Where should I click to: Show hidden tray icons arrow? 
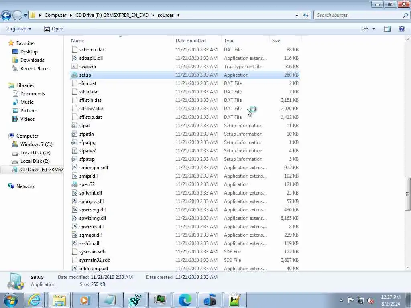pos(341,300)
